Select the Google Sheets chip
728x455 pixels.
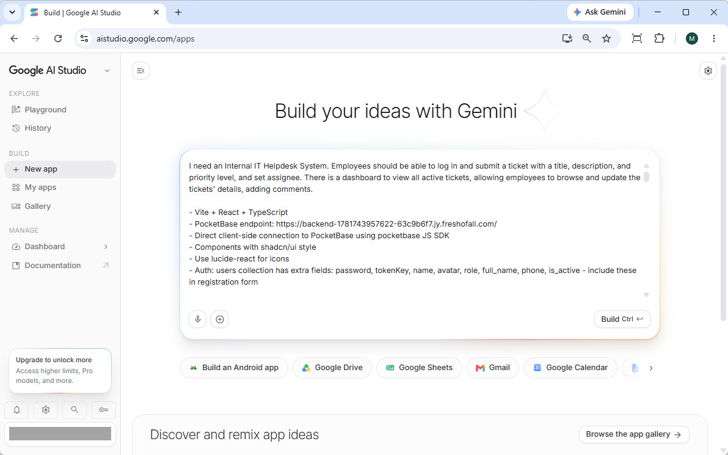(x=419, y=368)
